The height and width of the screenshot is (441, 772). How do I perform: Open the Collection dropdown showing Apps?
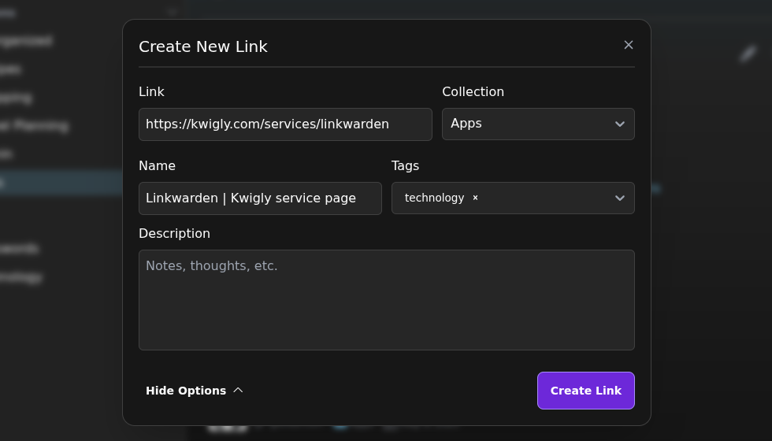tap(538, 124)
